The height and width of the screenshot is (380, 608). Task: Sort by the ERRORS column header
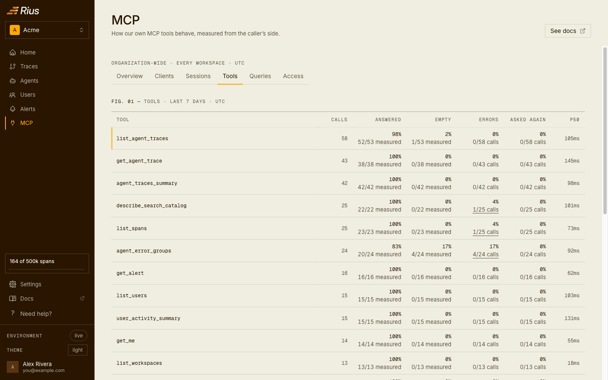tap(489, 119)
